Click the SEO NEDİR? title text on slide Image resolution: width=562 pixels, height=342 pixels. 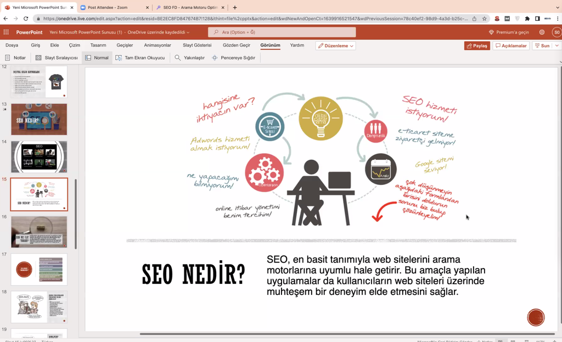point(194,274)
